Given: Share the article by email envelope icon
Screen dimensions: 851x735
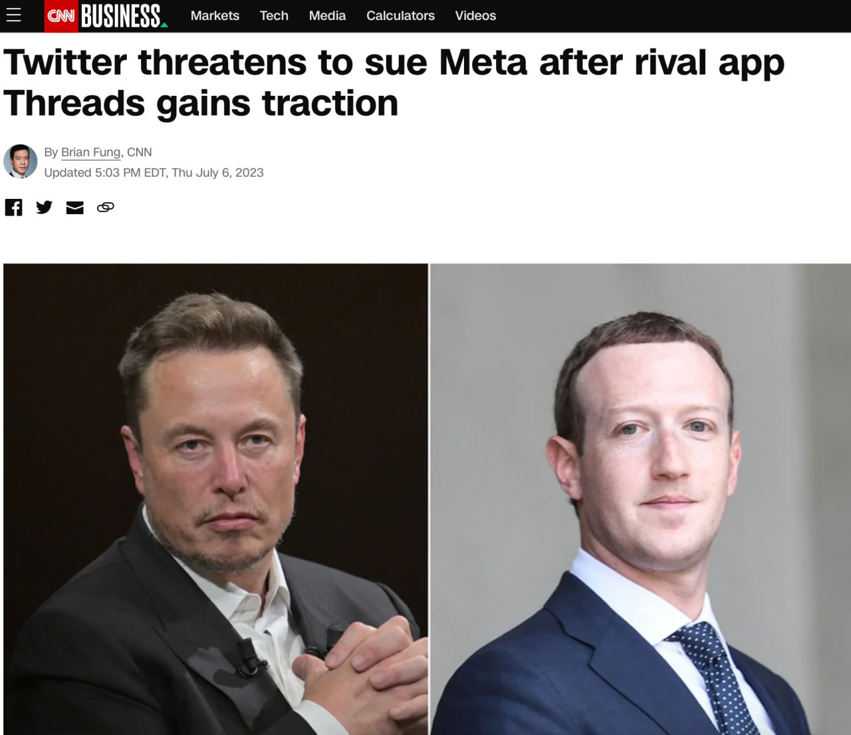Looking at the screenshot, I should tap(75, 208).
